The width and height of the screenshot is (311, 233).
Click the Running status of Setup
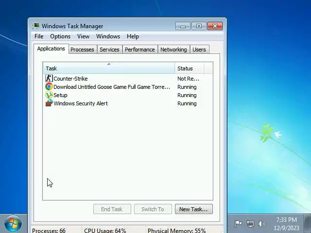pyautogui.click(x=187, y=95)
